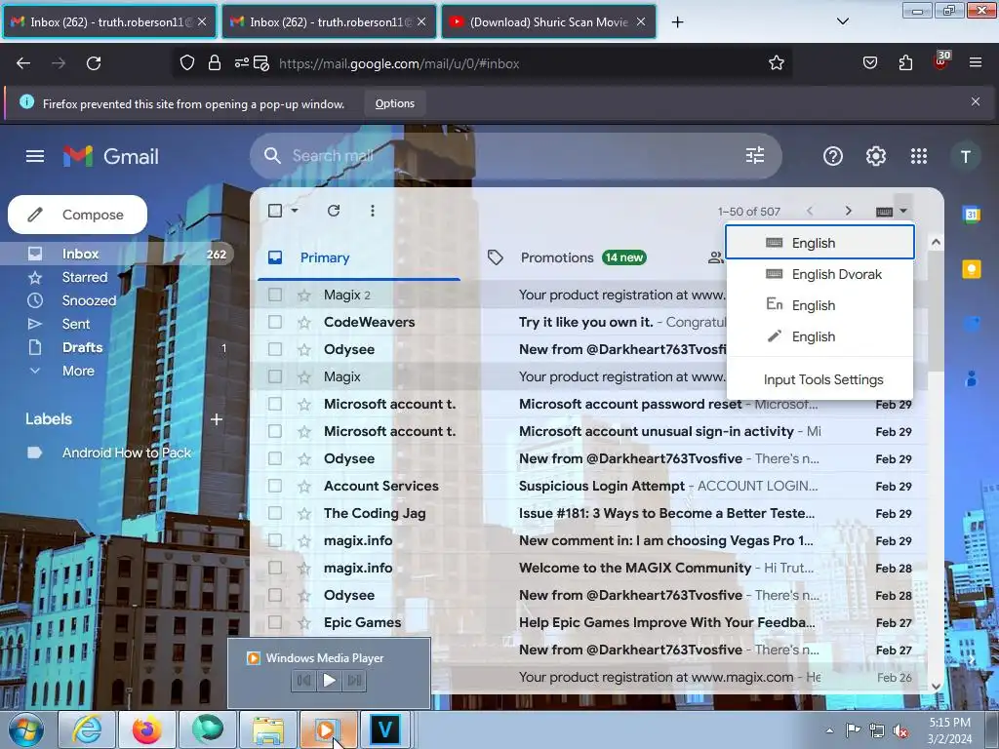Open Pocket save icon in toolbar
The height and width of the screenshot is (749, 999).
coord(869,63)
